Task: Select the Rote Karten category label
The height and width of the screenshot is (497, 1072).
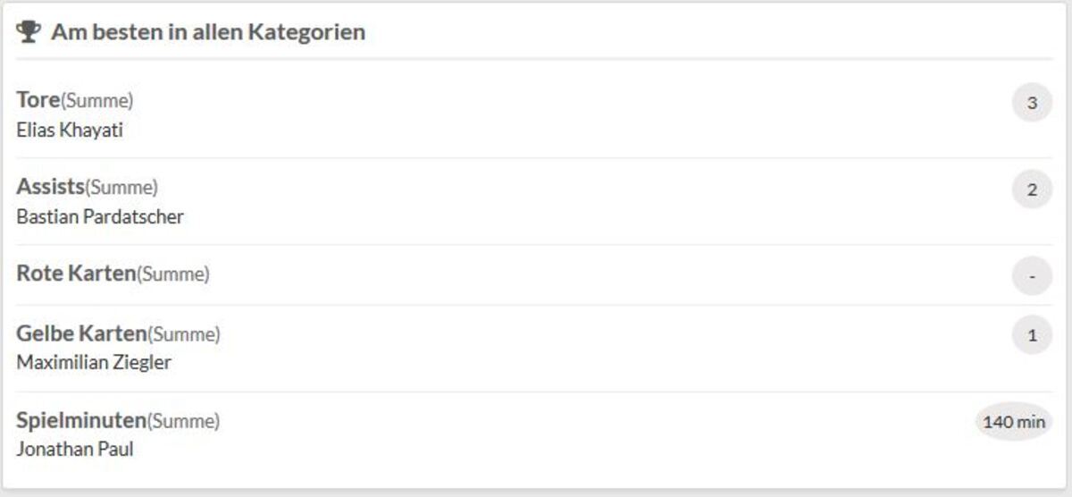Action: (76, 274)
